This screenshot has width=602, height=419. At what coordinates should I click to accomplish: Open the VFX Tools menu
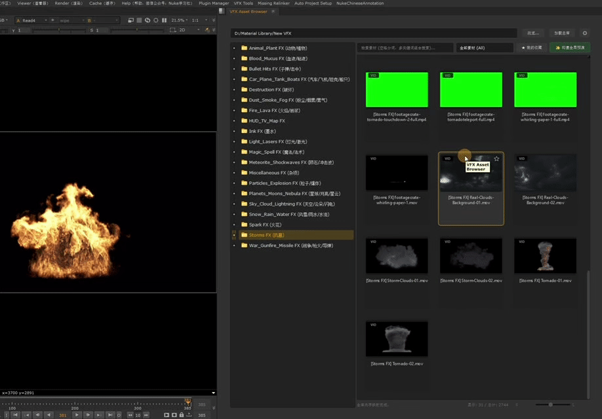(x=243, y=3)
